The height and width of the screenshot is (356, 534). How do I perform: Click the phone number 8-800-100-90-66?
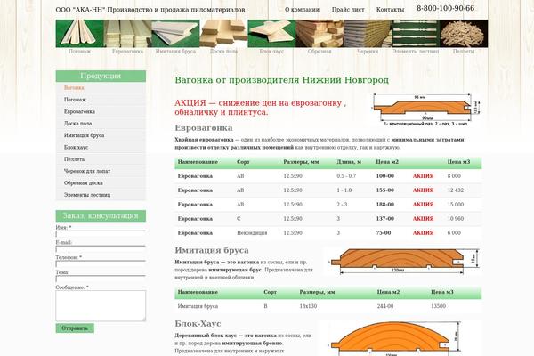(446, 8)
